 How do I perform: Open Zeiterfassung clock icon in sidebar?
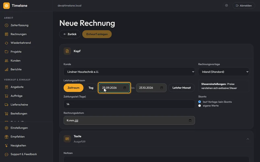click(x=6, y=25)
